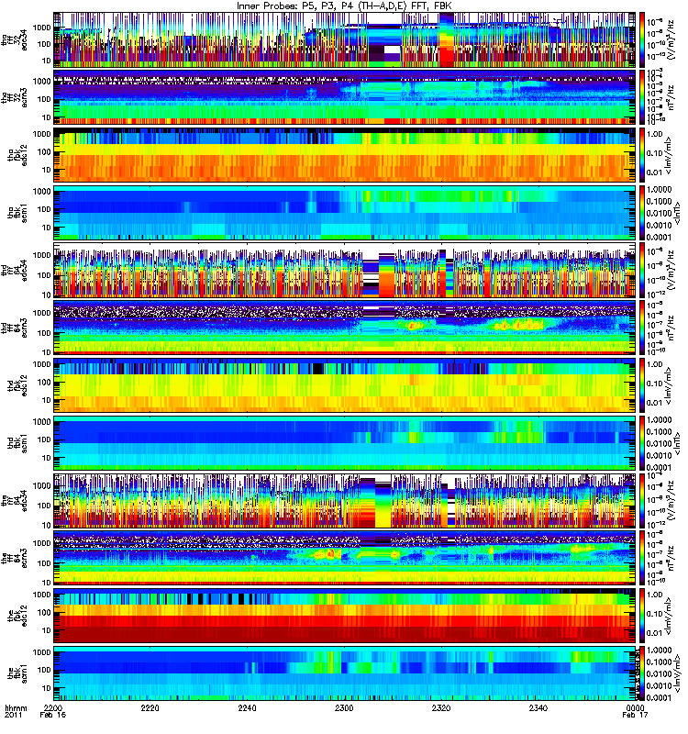The height and width of the screenshot is (734, 688).
Task: Click the color bar beside the fff edc34 panel
Action: pyautogui.click(x=642, y=501)
